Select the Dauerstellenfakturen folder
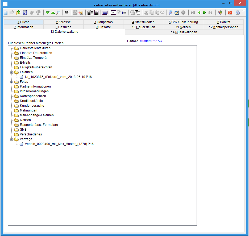Image resolution: width=249 pixels, height=236 pixels. pyautogui.click(x=35, y=48)
